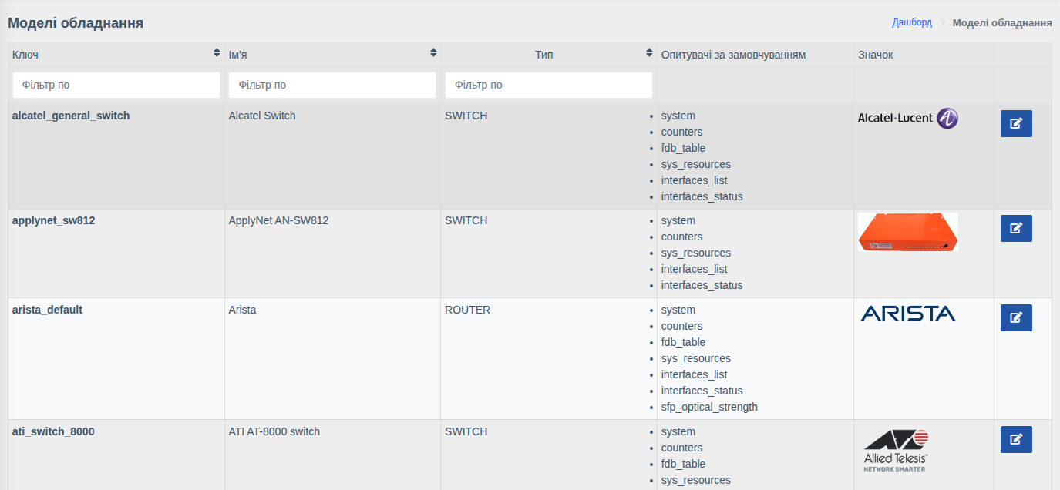The height and width of the screenshot is (490, 1060).
Task: Sort table by Ключ column arrows
Action: pyautogui.click(x=217, y=53)
